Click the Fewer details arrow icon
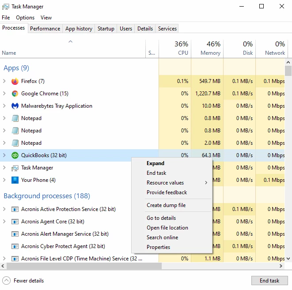This screenshot has height=290, width=292. coord(7,281)
